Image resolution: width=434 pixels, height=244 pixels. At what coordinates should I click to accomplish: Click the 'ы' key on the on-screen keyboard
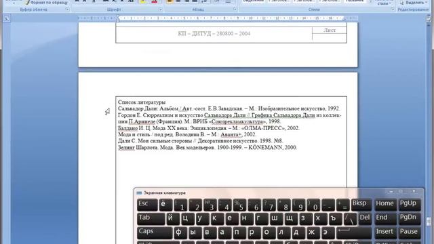(195, 232)
